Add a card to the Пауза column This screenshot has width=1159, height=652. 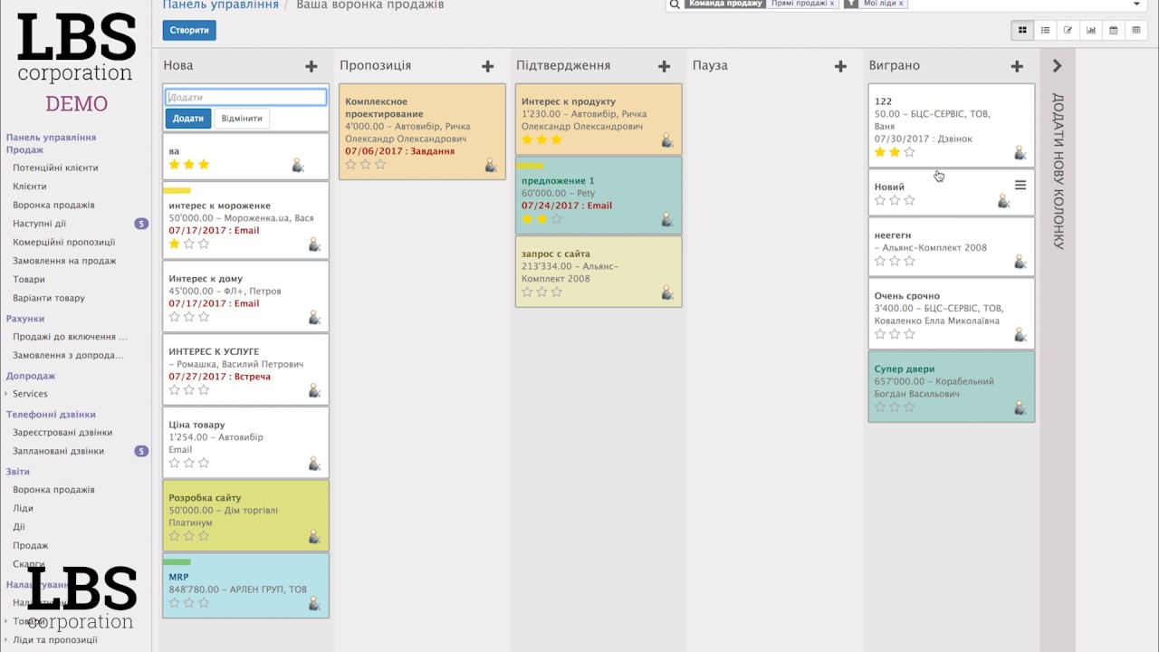point(841,66)
